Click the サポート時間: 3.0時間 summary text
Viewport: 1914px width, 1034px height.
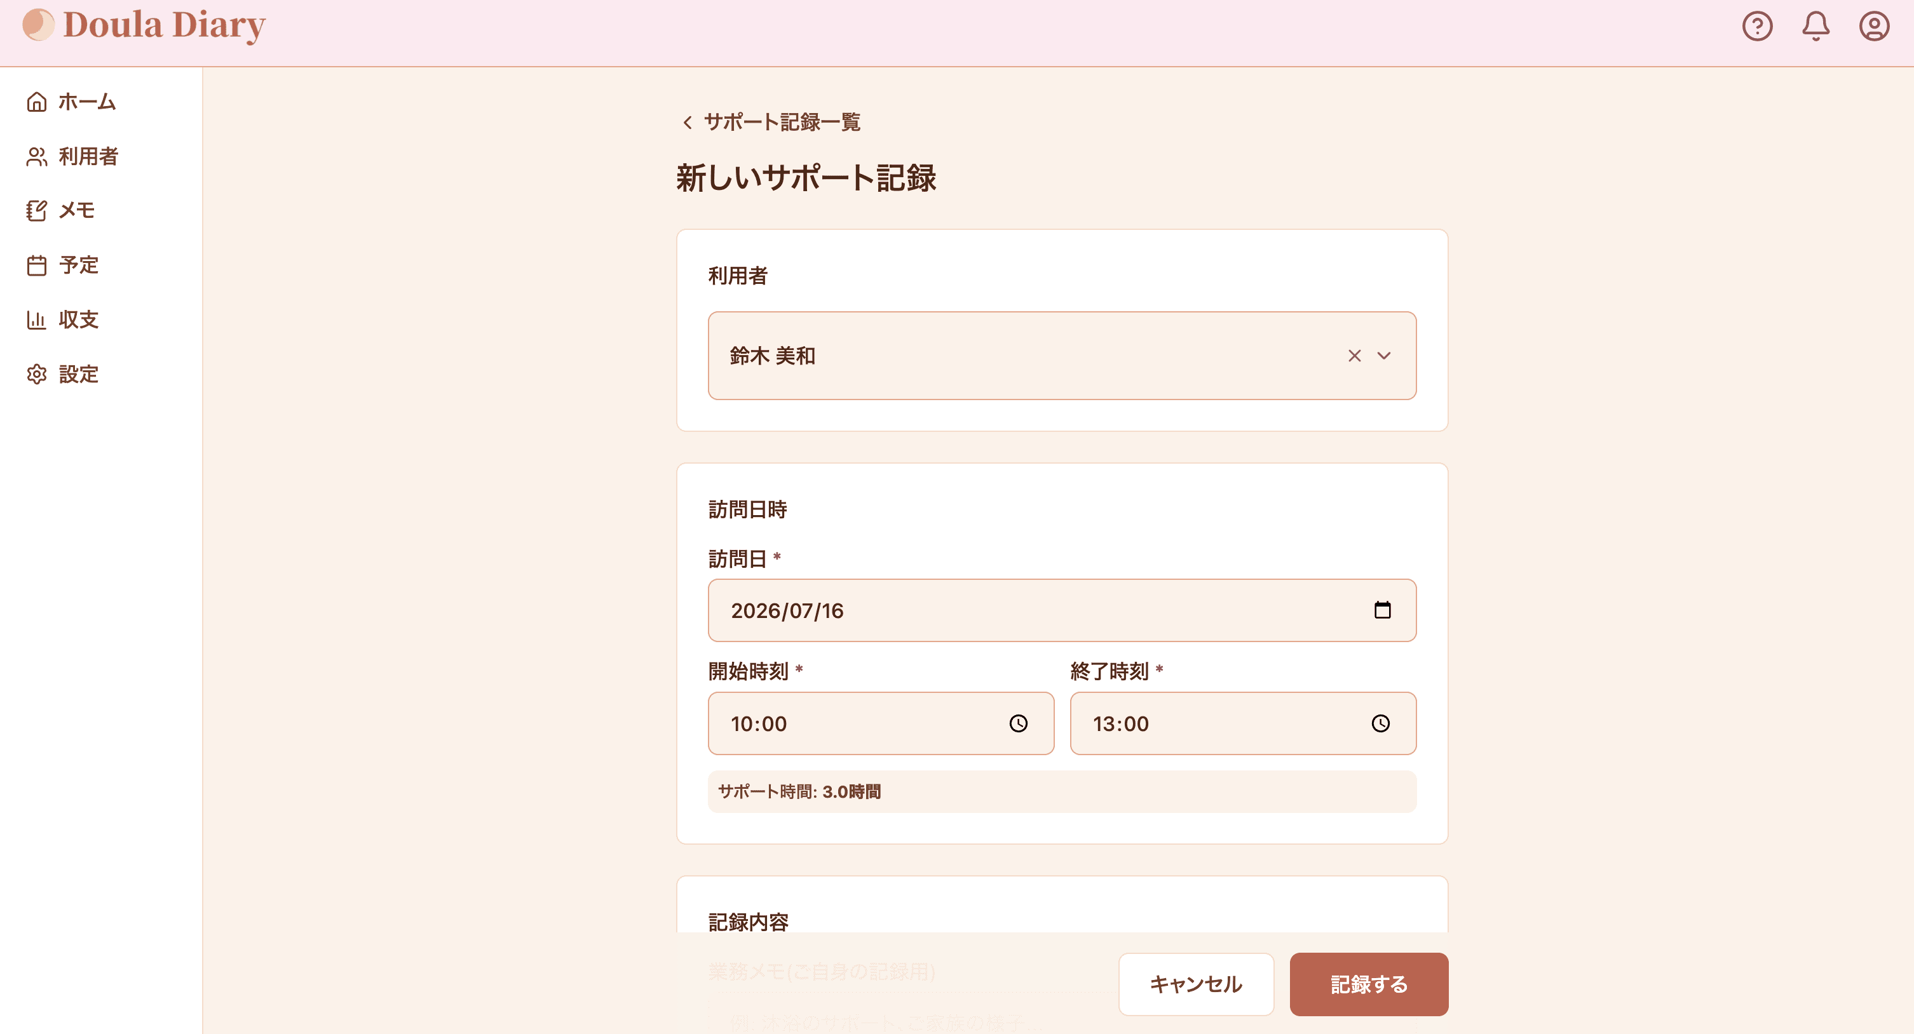pyautogui.click(x=799, y=792)
